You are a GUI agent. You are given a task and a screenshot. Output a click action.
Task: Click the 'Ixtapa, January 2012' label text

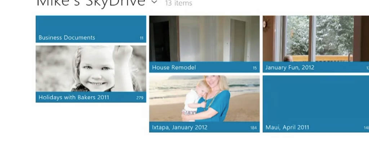click(x=179, y=127)
